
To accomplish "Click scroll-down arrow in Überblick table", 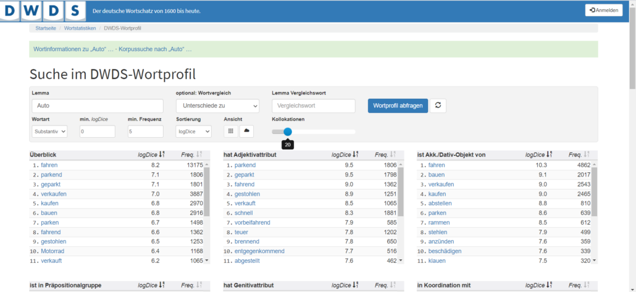I will coord(207,260).
